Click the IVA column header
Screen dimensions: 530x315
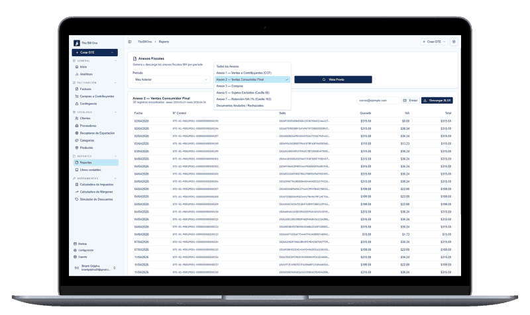click(x=407, y=113)
